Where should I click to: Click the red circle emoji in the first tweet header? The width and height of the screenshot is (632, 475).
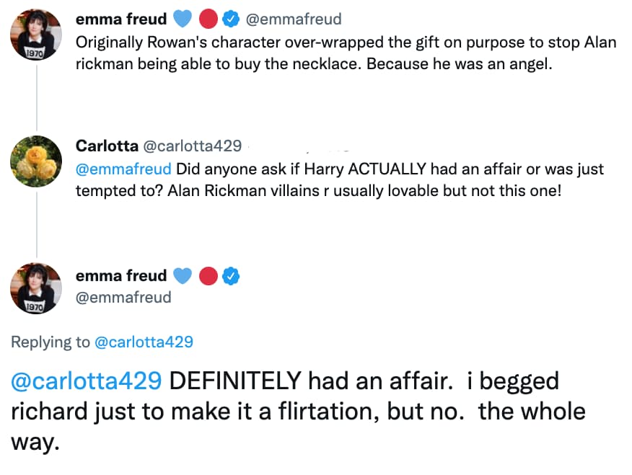point(208,19)
